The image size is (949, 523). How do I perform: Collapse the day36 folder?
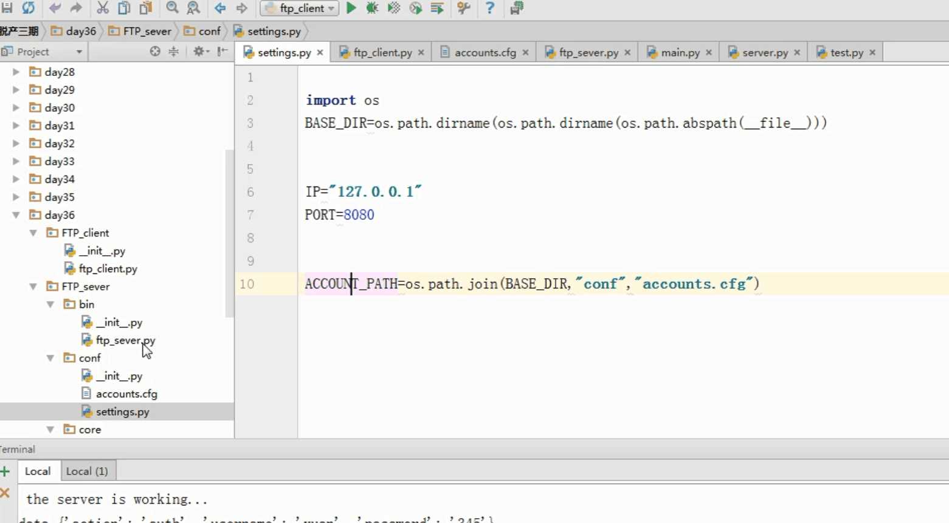click(16, 215)
